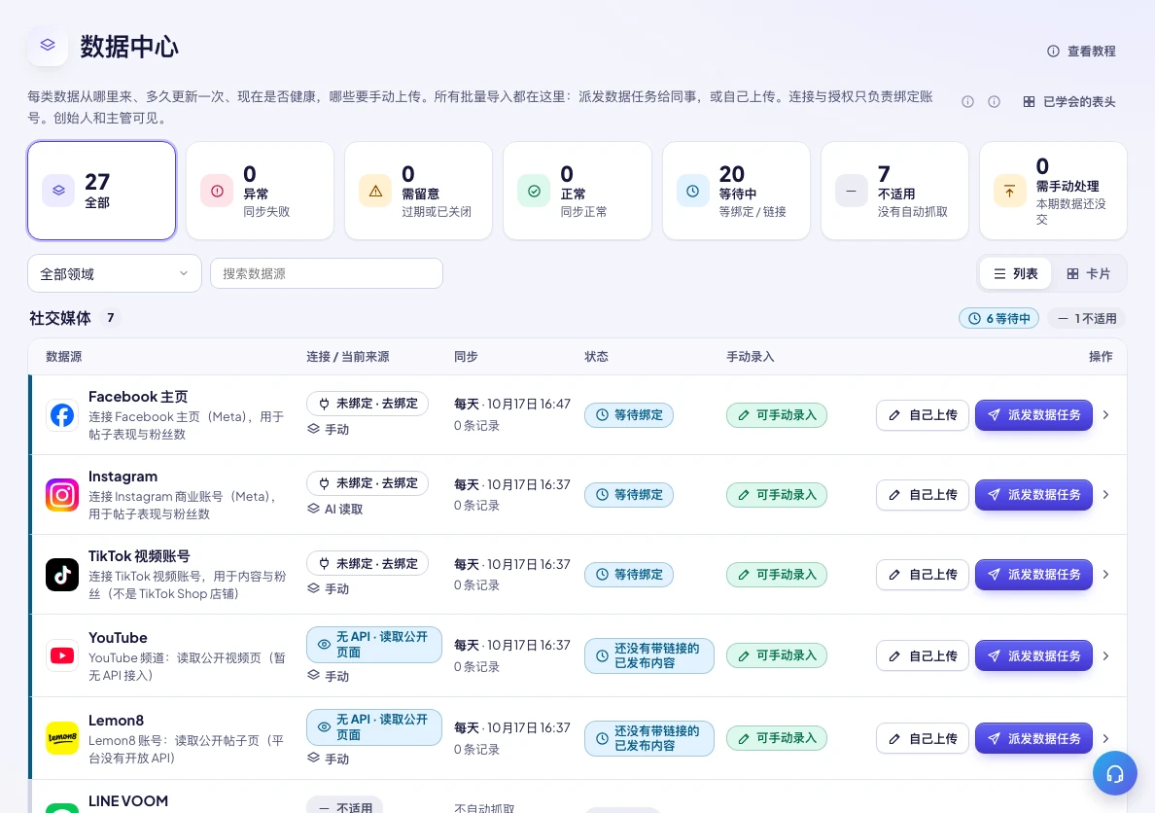
Task: Click 自己上传 for YouTube
Action: pos(923,655)
